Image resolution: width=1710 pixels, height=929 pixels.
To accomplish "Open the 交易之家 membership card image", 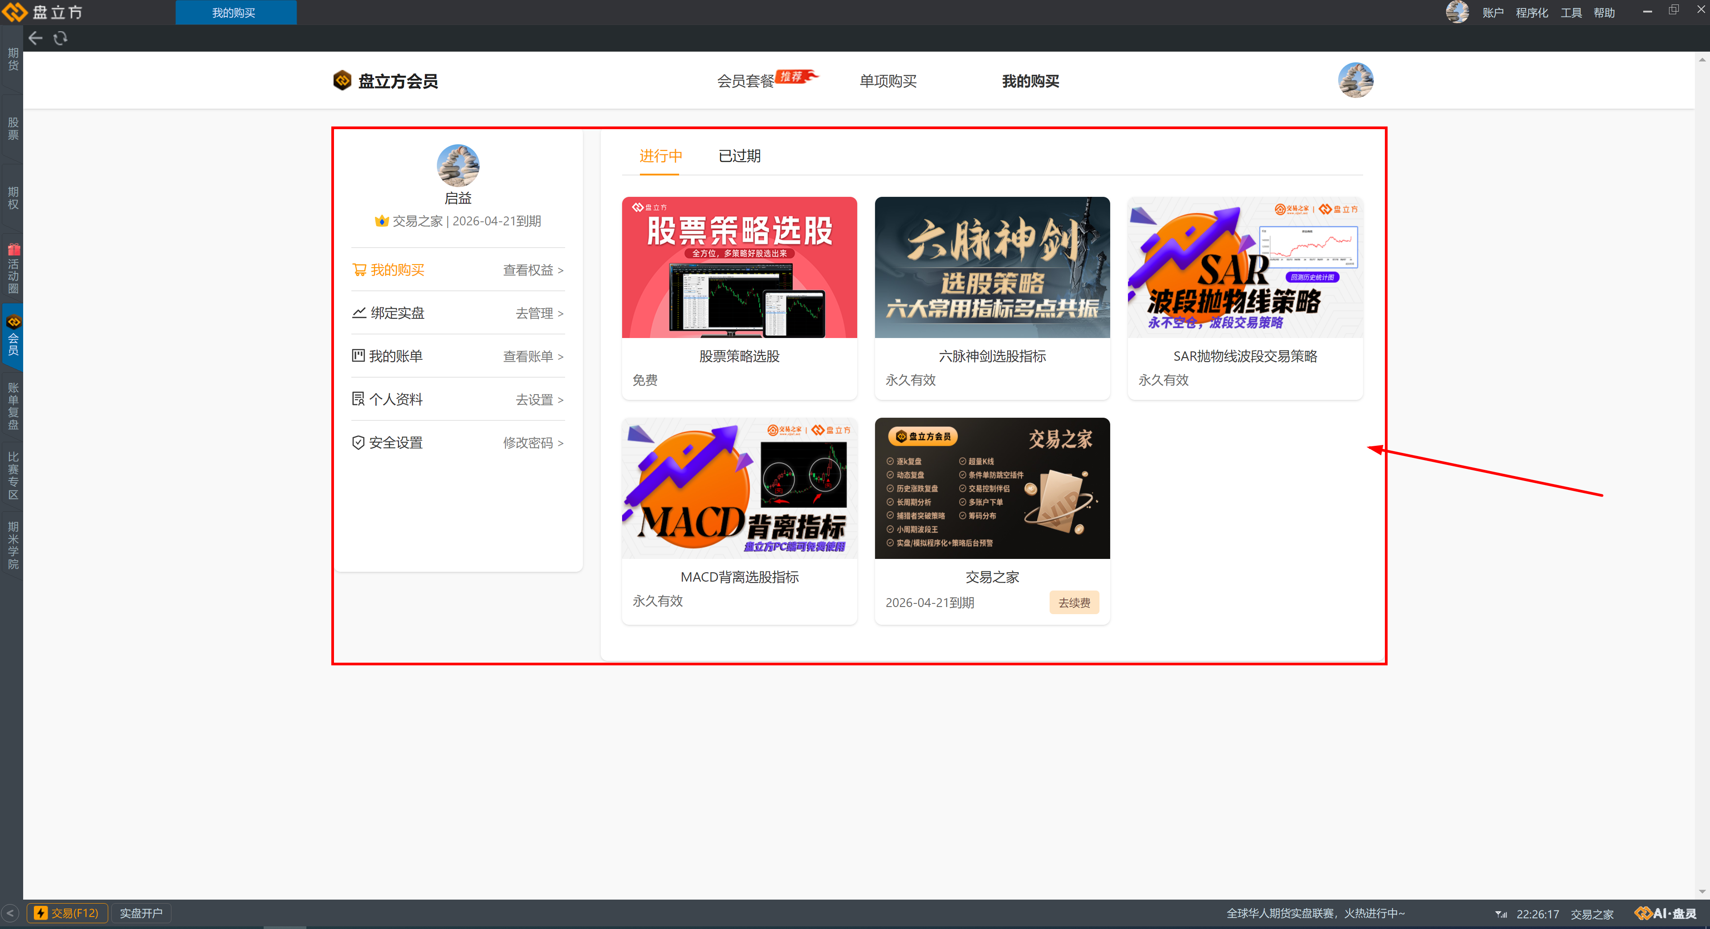I will click(x=992, y=488).
